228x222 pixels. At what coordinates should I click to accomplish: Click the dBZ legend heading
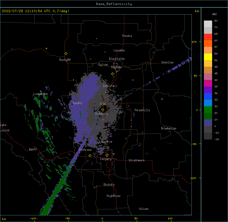(x=214, y=14)
